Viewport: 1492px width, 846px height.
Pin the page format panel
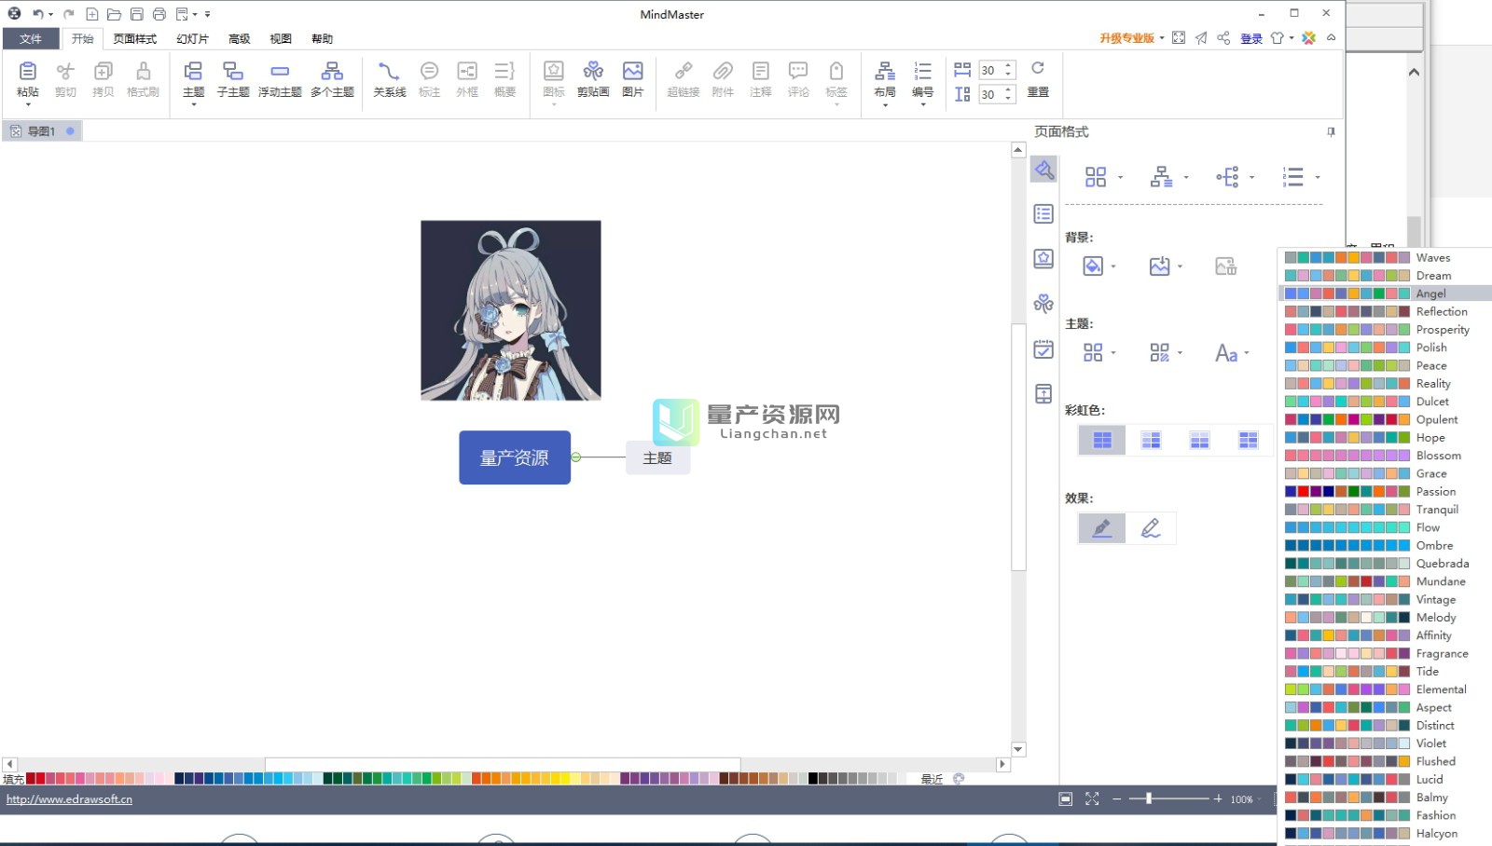[1331, 132]
